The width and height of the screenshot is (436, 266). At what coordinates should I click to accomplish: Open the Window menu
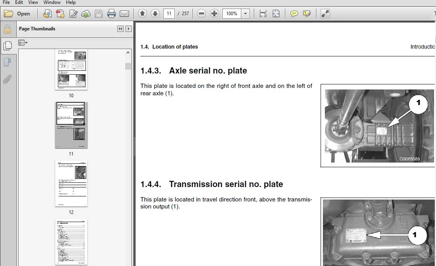(x=52, y=2)
